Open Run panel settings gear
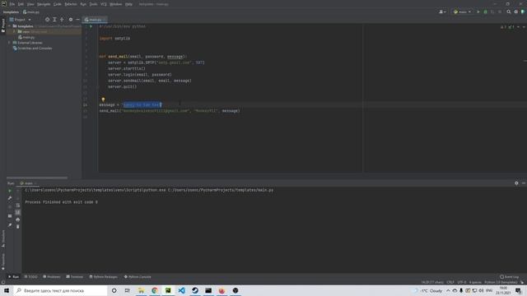 click(516, 183)
